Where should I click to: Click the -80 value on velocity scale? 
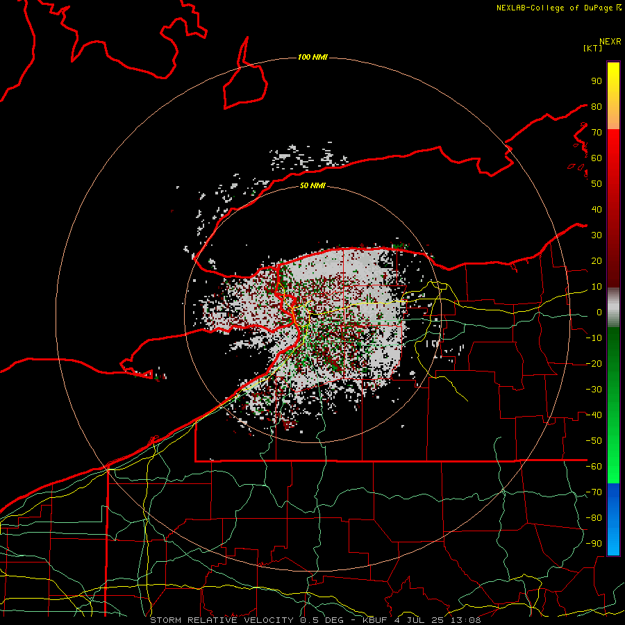tap(594, 518)
